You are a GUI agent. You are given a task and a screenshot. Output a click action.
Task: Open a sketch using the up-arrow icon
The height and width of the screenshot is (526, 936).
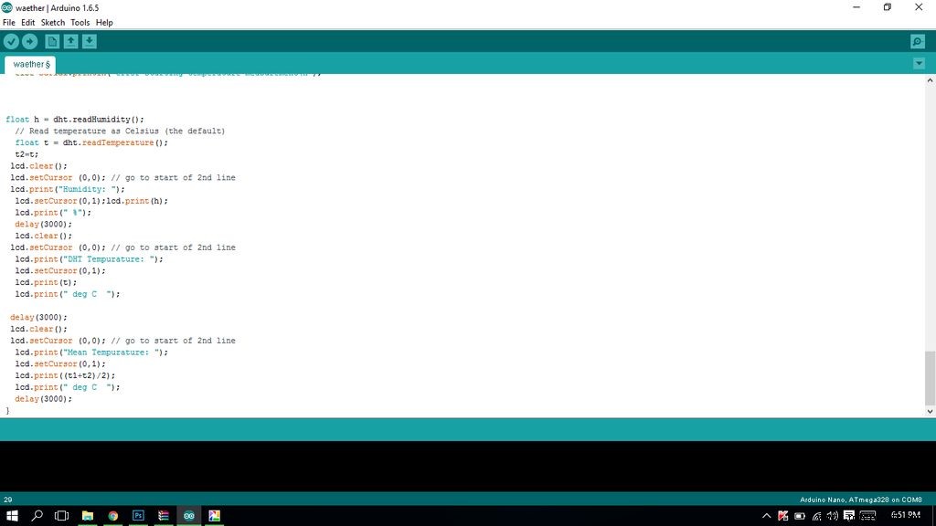tap(70, 41)
